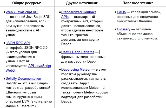This screenshot has height=108, width=166.
Task: Open the Web3 JavaScript API link
Action: click(22, 12)
